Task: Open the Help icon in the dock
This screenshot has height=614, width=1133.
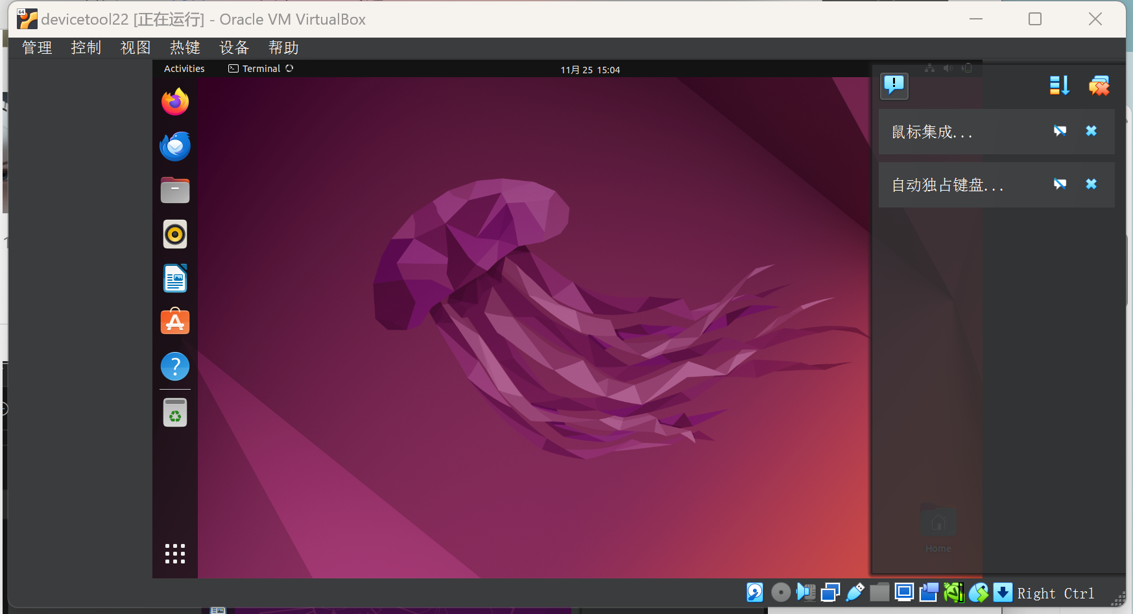Action: click(x=175, y=366)
